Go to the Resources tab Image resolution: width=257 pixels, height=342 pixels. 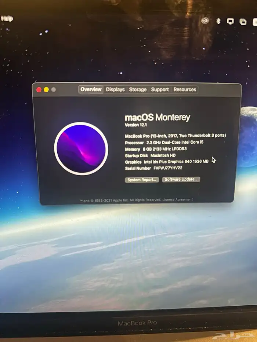(x=185, y=89)
